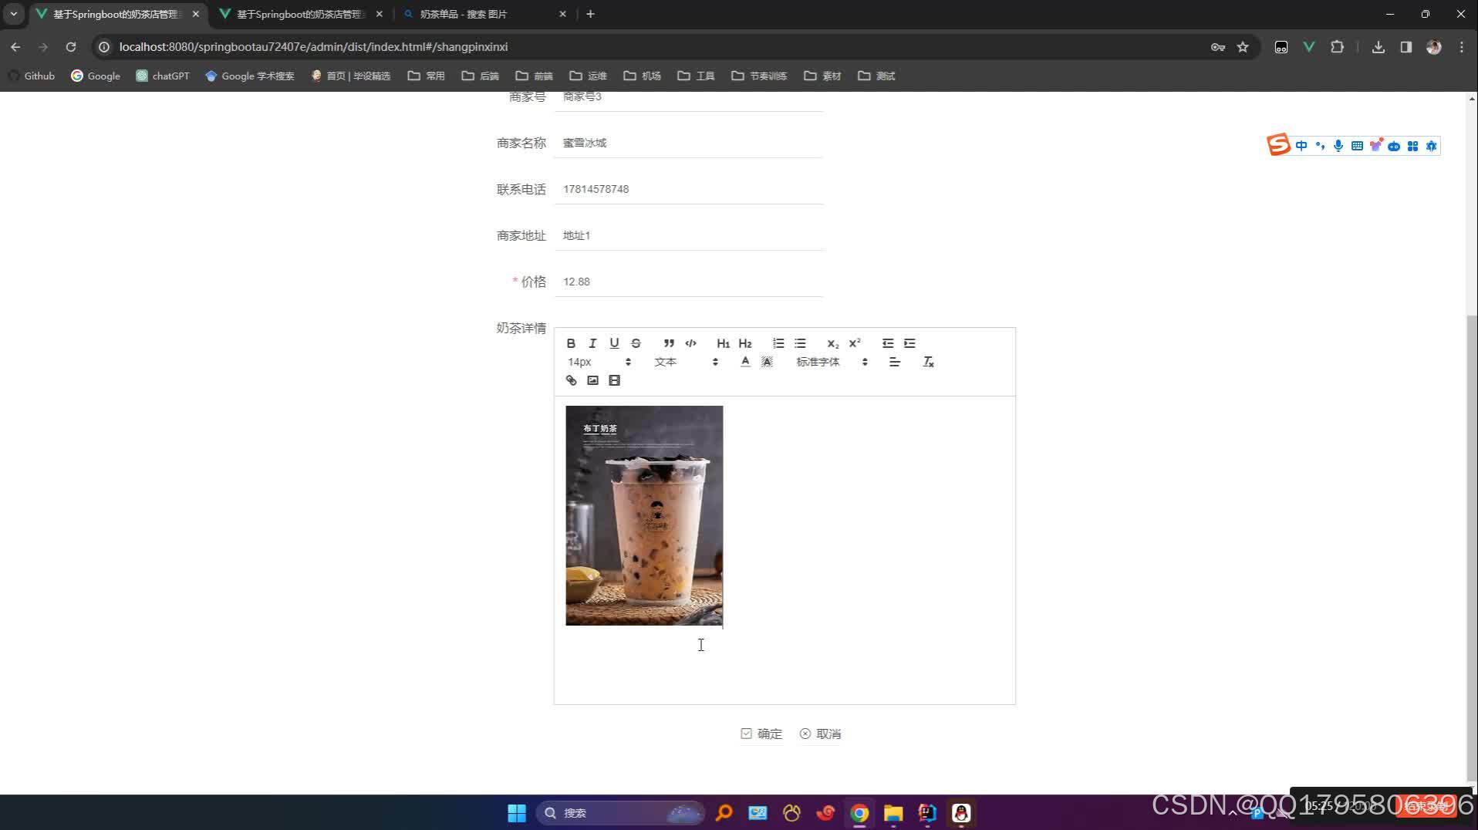The height and width of the screenshot is (830, 1478).
Task: Toggle Chinese/English on the Sogou input bar
Action: point(1301,145)
